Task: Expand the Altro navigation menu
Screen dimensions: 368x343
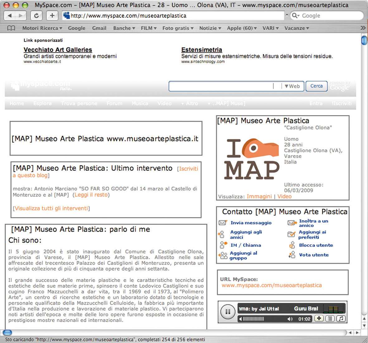Action: tap(190, 103)
